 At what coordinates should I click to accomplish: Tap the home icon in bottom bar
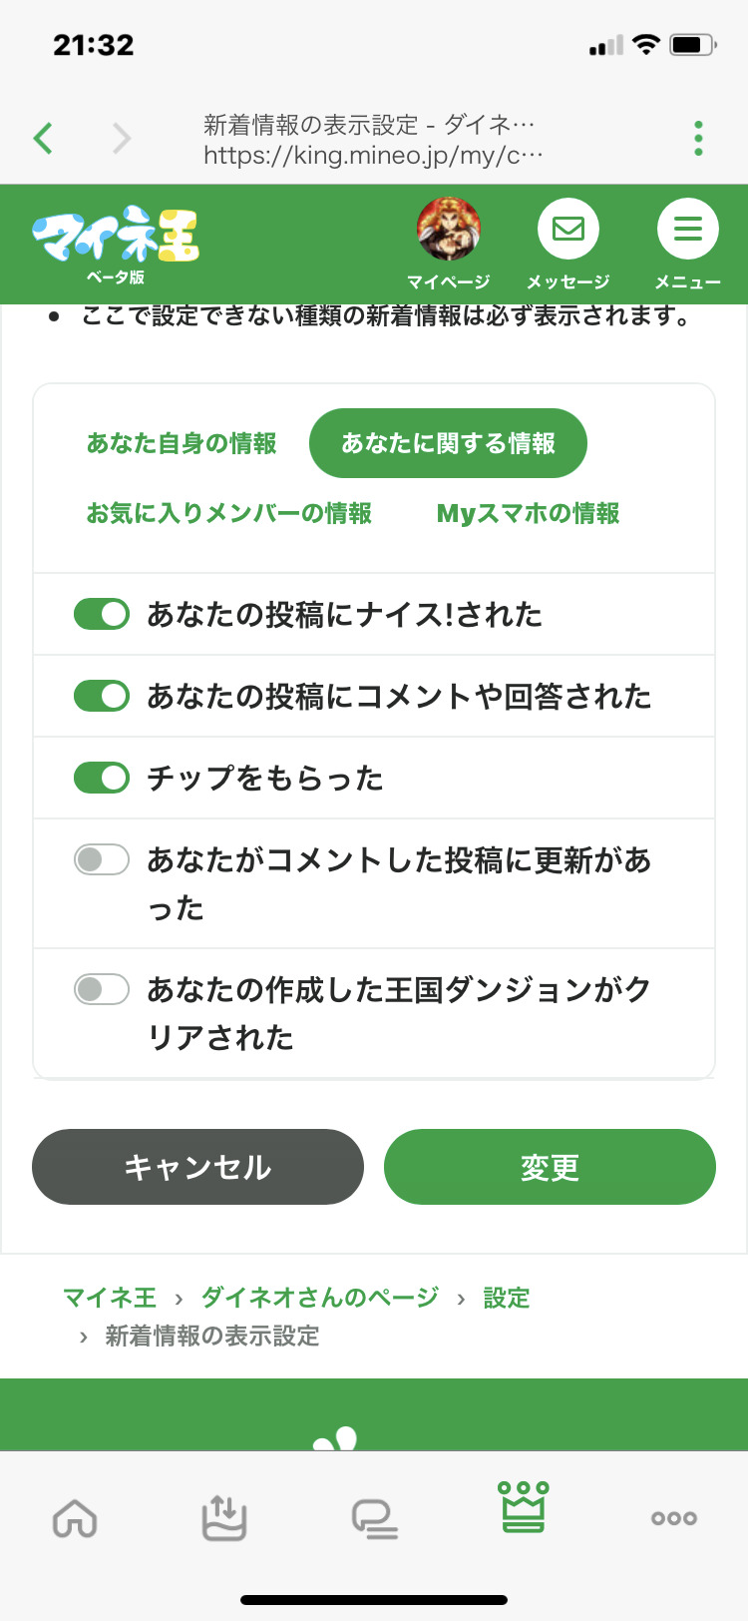(x=75, y=1519)
